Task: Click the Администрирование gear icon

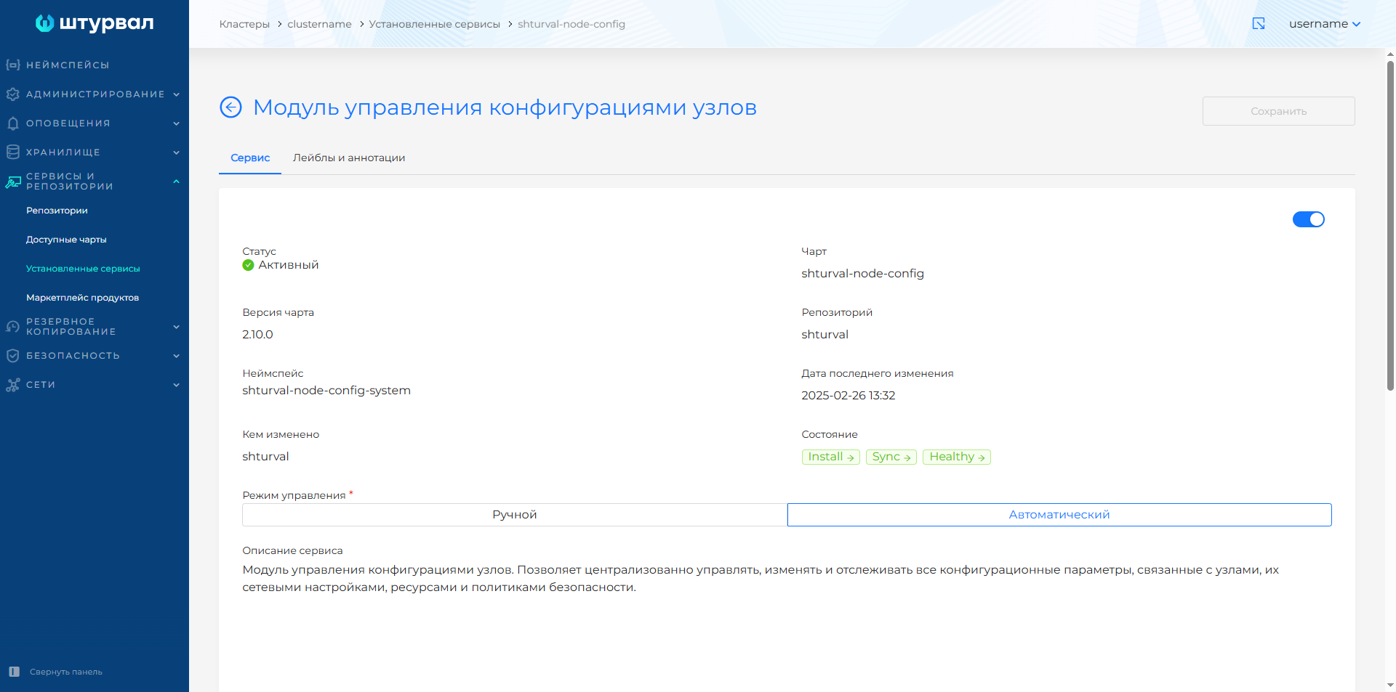Action: [12, 94]
